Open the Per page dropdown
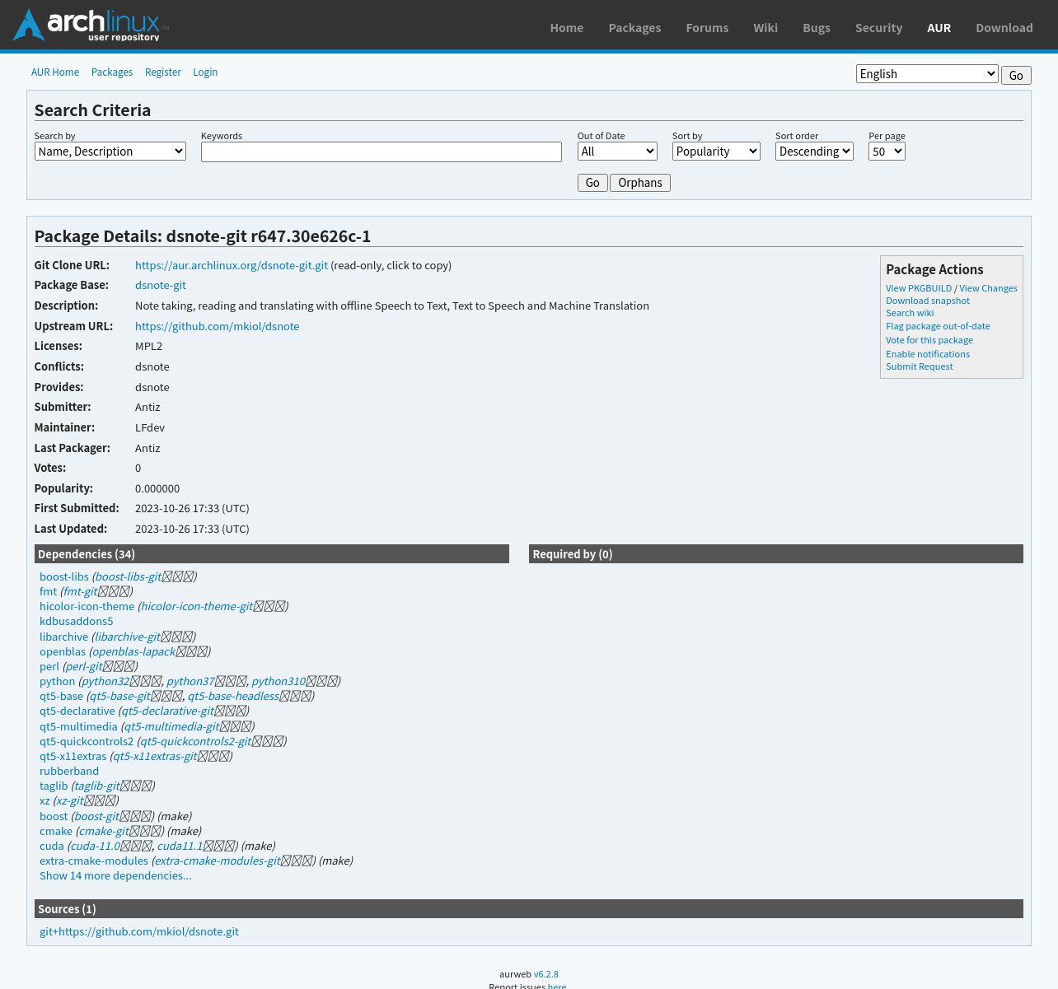1058x989 pixels. coord(887,152)
